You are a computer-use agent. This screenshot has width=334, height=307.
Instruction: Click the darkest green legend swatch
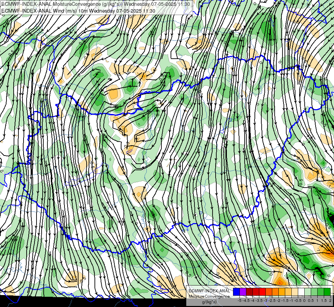coord(327,292)
